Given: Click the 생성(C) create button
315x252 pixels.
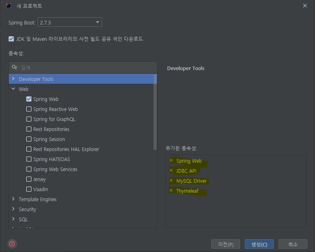Looking at the screenshot, I should (259, 244).
